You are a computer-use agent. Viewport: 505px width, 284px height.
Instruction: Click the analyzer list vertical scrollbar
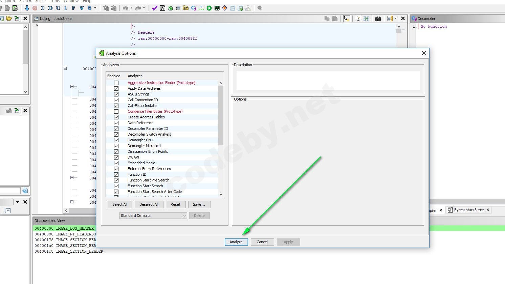click(x=221, y=138)
